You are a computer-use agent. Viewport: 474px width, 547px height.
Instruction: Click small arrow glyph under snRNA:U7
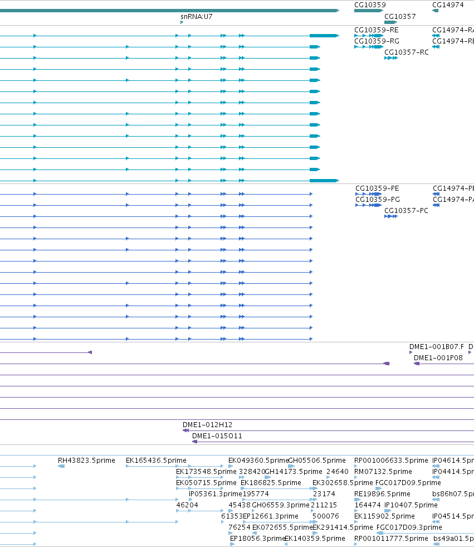(182, 22)
